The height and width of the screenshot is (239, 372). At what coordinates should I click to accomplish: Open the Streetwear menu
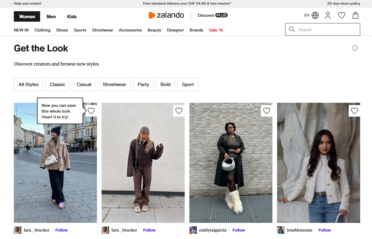(x=102, y=30)
